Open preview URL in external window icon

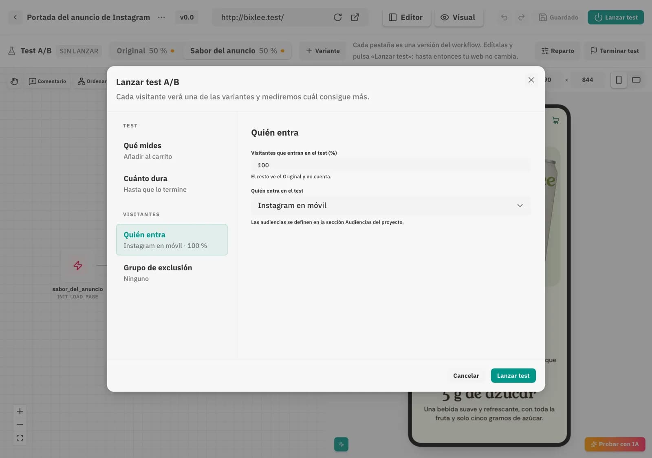pos(355,18)
